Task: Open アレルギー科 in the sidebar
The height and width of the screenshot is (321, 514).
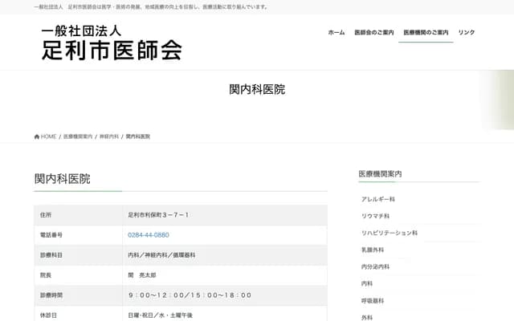Action: pyautogui.click(x=378, y=199)
